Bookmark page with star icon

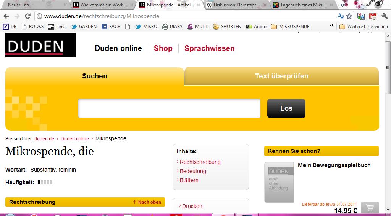click(x=349, y=16)
